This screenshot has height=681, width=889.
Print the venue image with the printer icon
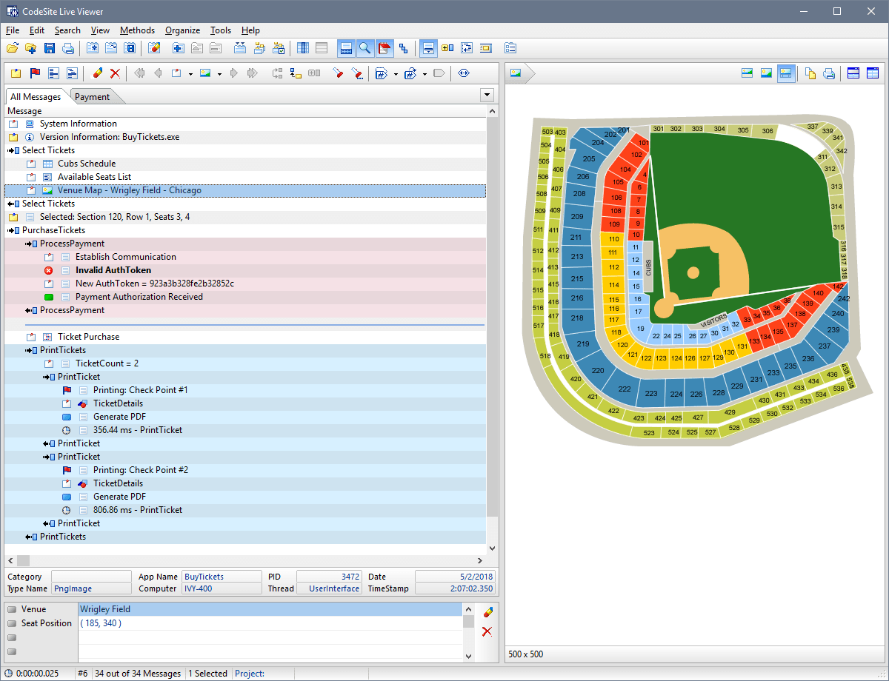coord(830,73)
